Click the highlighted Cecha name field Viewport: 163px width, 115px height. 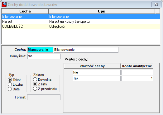[x=40, y=50]
